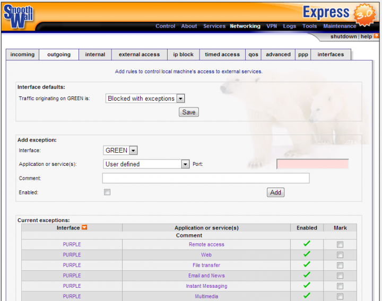Viewport: 382px width, 301px height.
Task: Switch to the interfaces tab
Action: pyautogui.click(x=331, y=55)
